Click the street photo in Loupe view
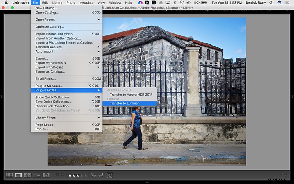Screen dimensions: 294x184 coord(147,92)
